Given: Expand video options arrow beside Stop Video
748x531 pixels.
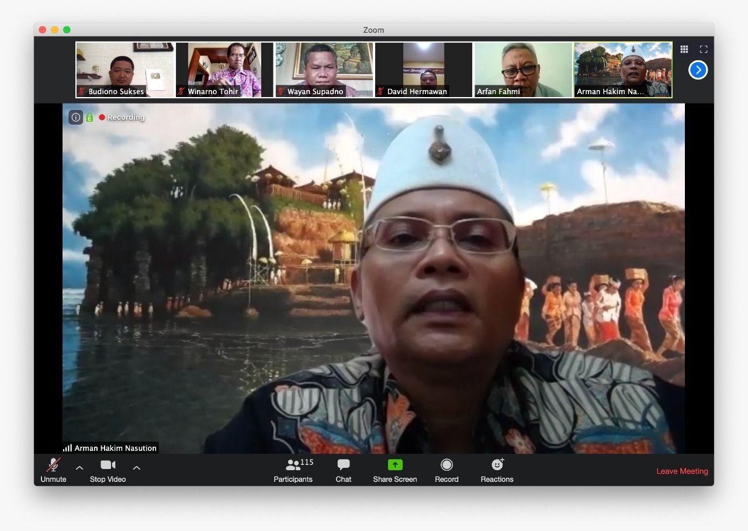Looking at the screenshot, I should (x=137, y=468).
